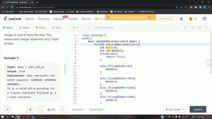Viewport: 212px width, 119px height.
Task: Share this page icon
Action: click(x=181, y=7)
